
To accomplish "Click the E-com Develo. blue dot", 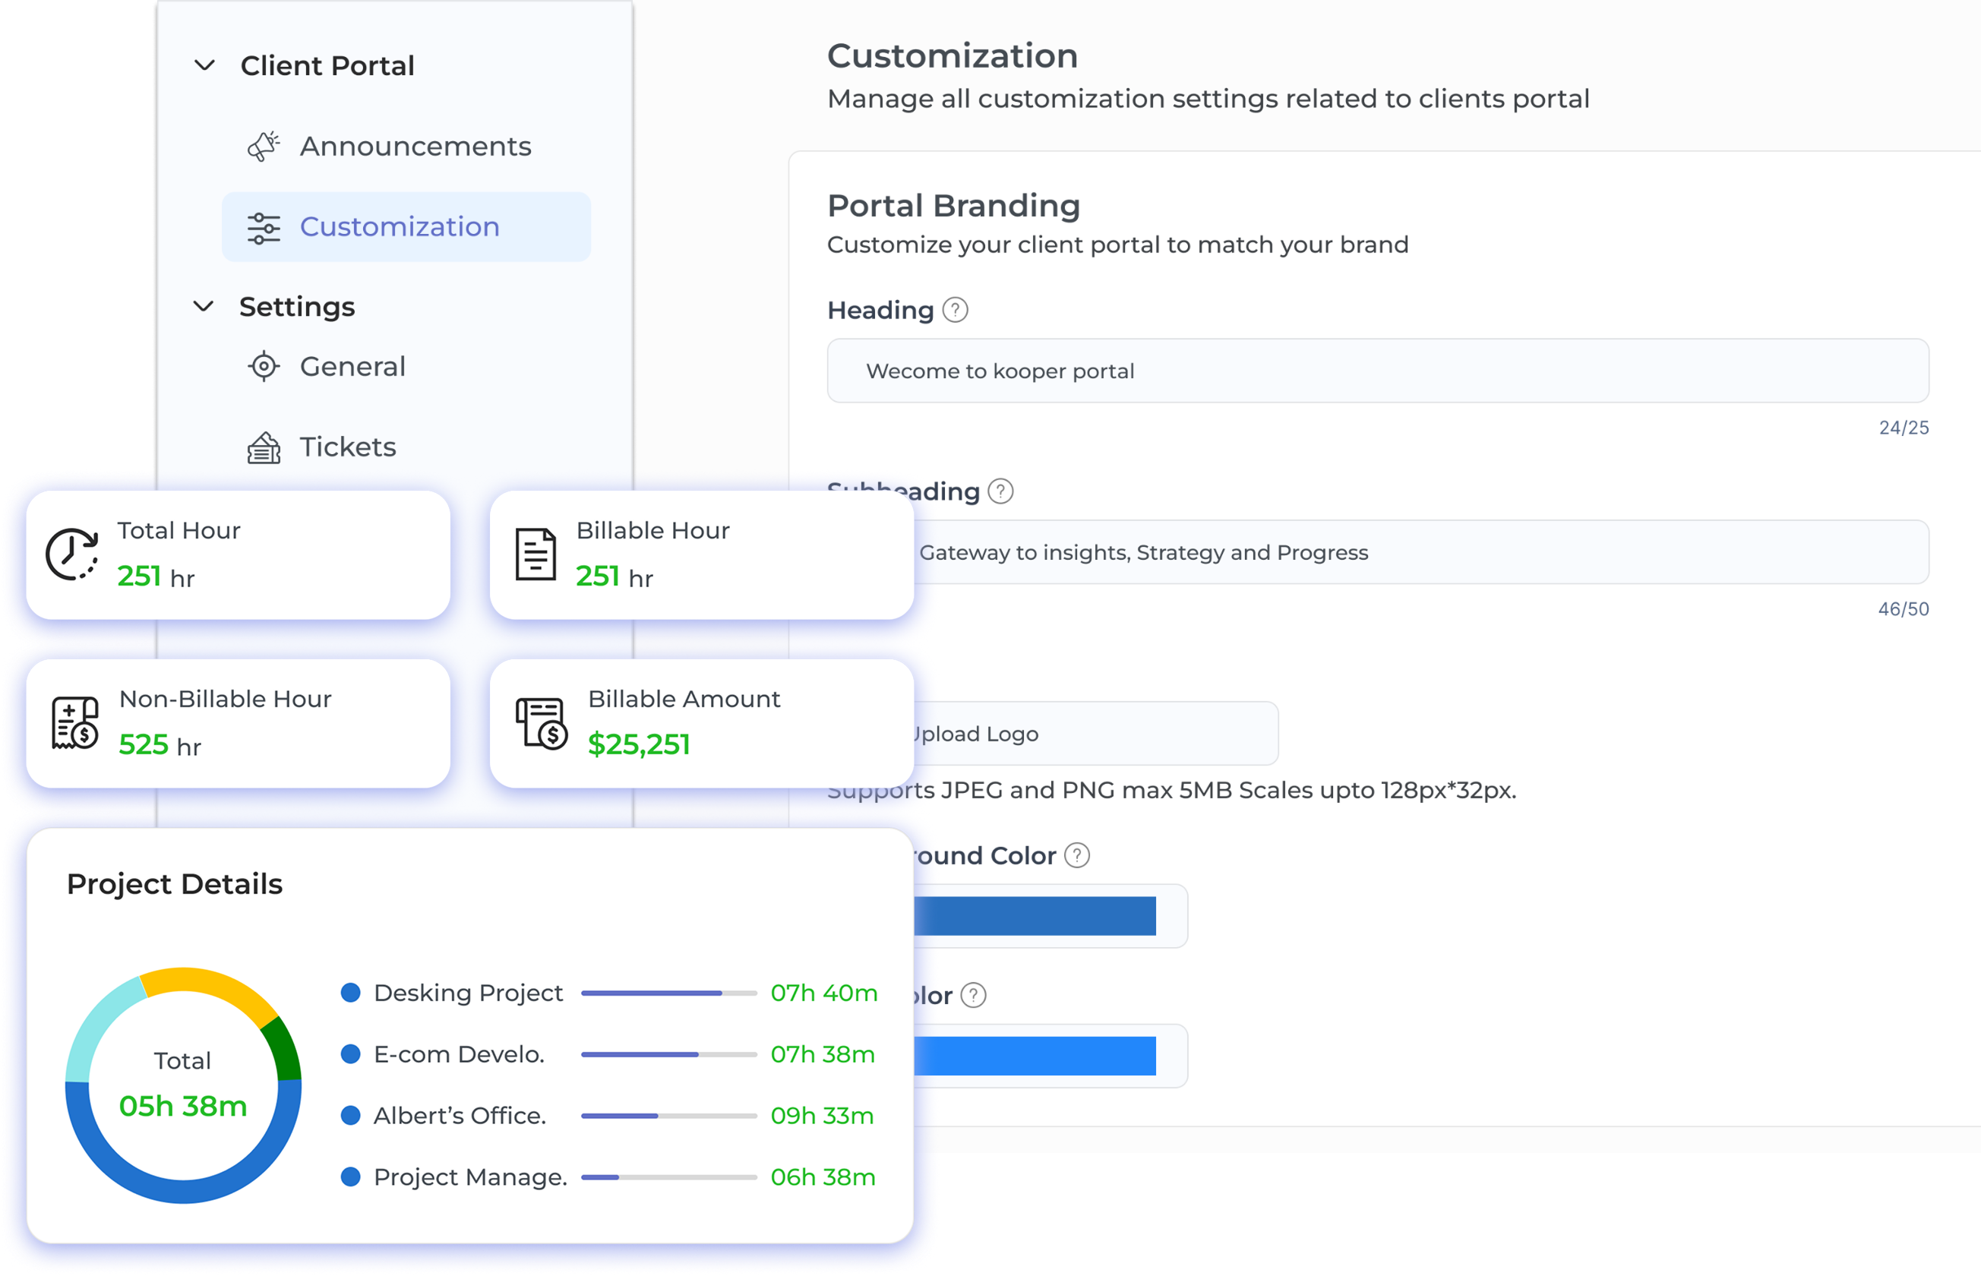I will [350, 1054].
